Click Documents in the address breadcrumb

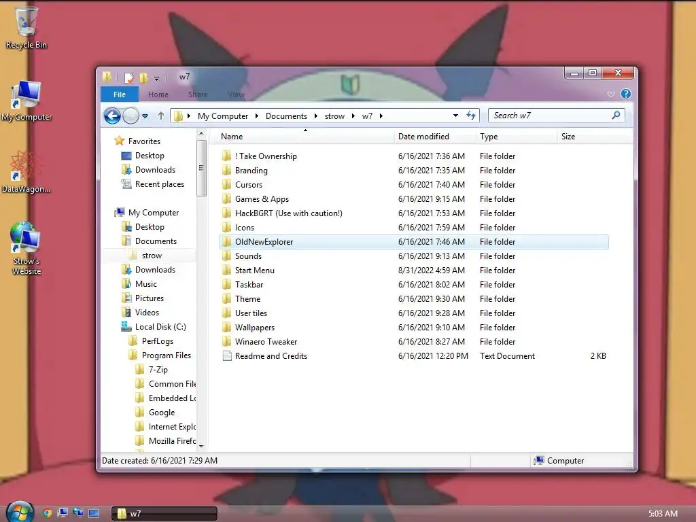[x=286, y=116]
